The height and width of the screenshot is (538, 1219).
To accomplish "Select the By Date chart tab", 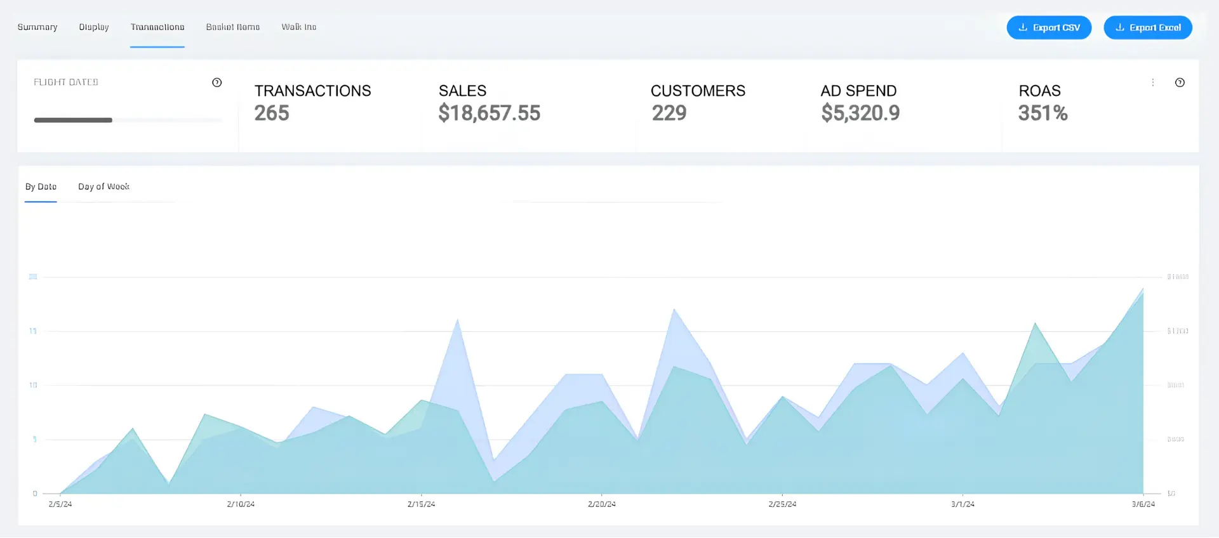I will 41,187.
